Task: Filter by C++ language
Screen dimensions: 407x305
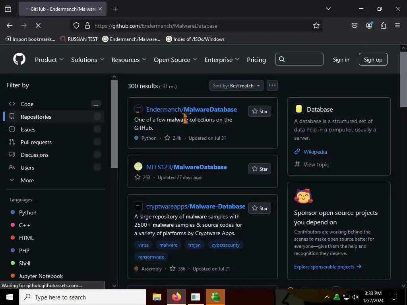Action: click(24, 225)
